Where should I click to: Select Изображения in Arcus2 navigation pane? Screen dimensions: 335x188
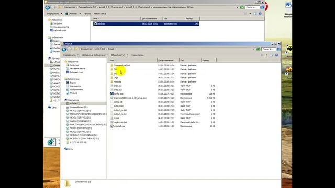(x=76, y=89)
